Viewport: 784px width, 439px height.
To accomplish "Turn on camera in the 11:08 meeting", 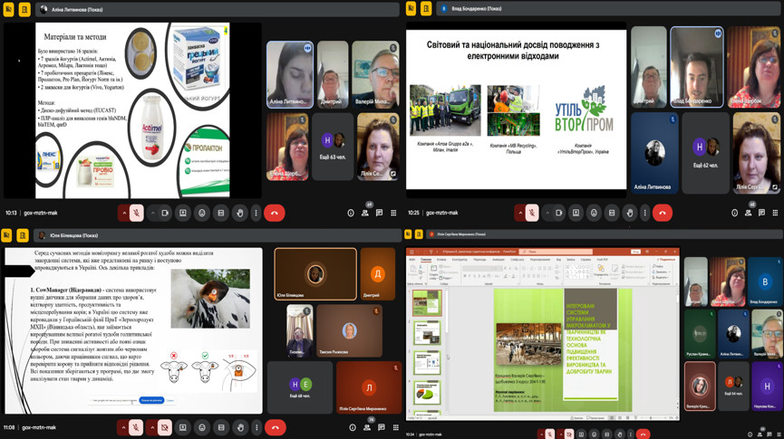I will 164,428.
